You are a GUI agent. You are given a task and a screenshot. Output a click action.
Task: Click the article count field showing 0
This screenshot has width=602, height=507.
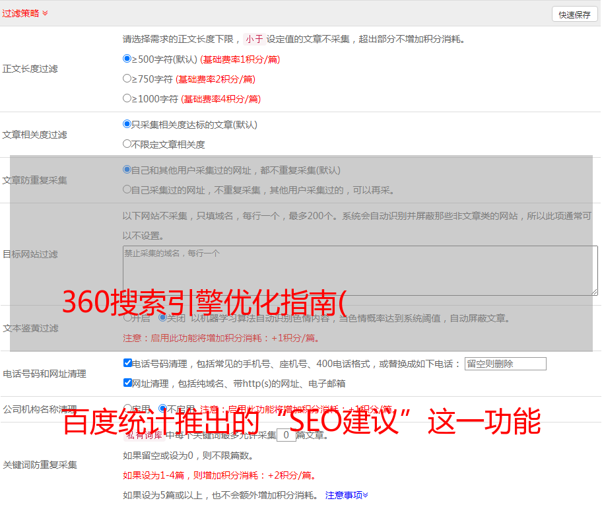tap(286, 435)
